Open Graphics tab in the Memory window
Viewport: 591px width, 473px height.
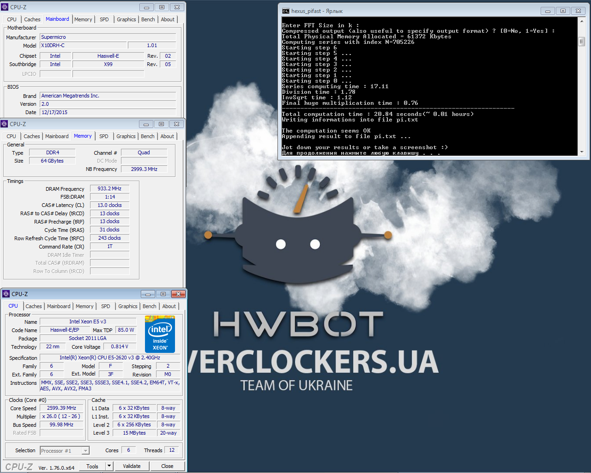126,136
